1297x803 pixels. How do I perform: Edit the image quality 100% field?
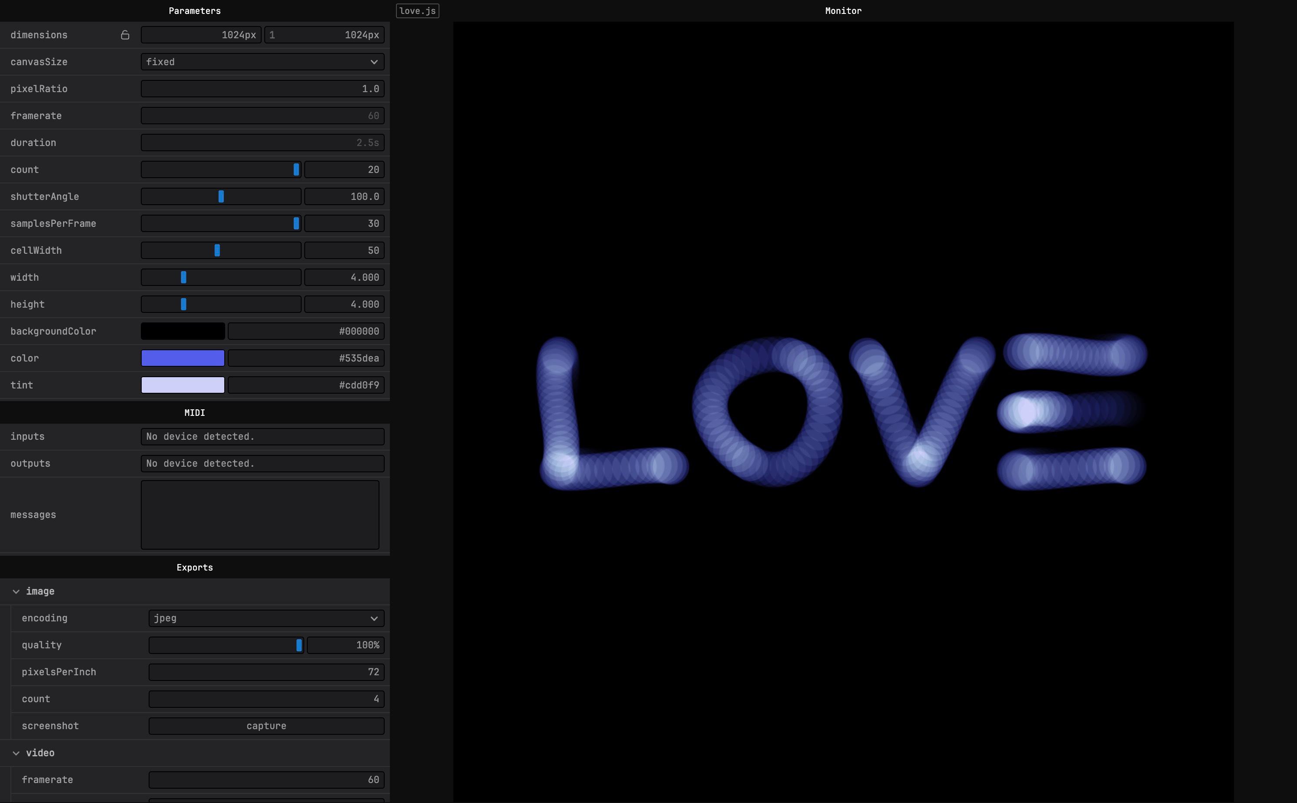pos(346,645)
